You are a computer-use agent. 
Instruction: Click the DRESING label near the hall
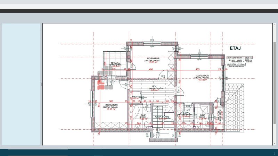click(136, 97)
